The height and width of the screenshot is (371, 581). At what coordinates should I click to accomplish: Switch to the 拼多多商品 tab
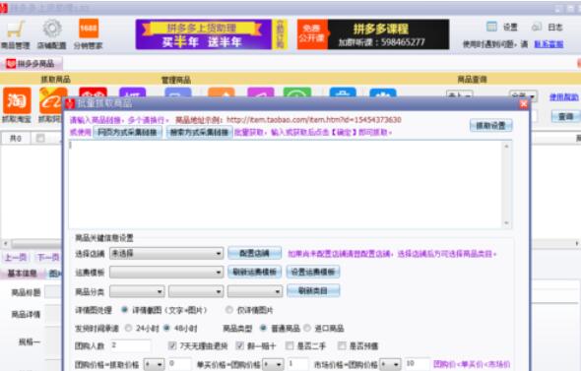click(32, 64)
